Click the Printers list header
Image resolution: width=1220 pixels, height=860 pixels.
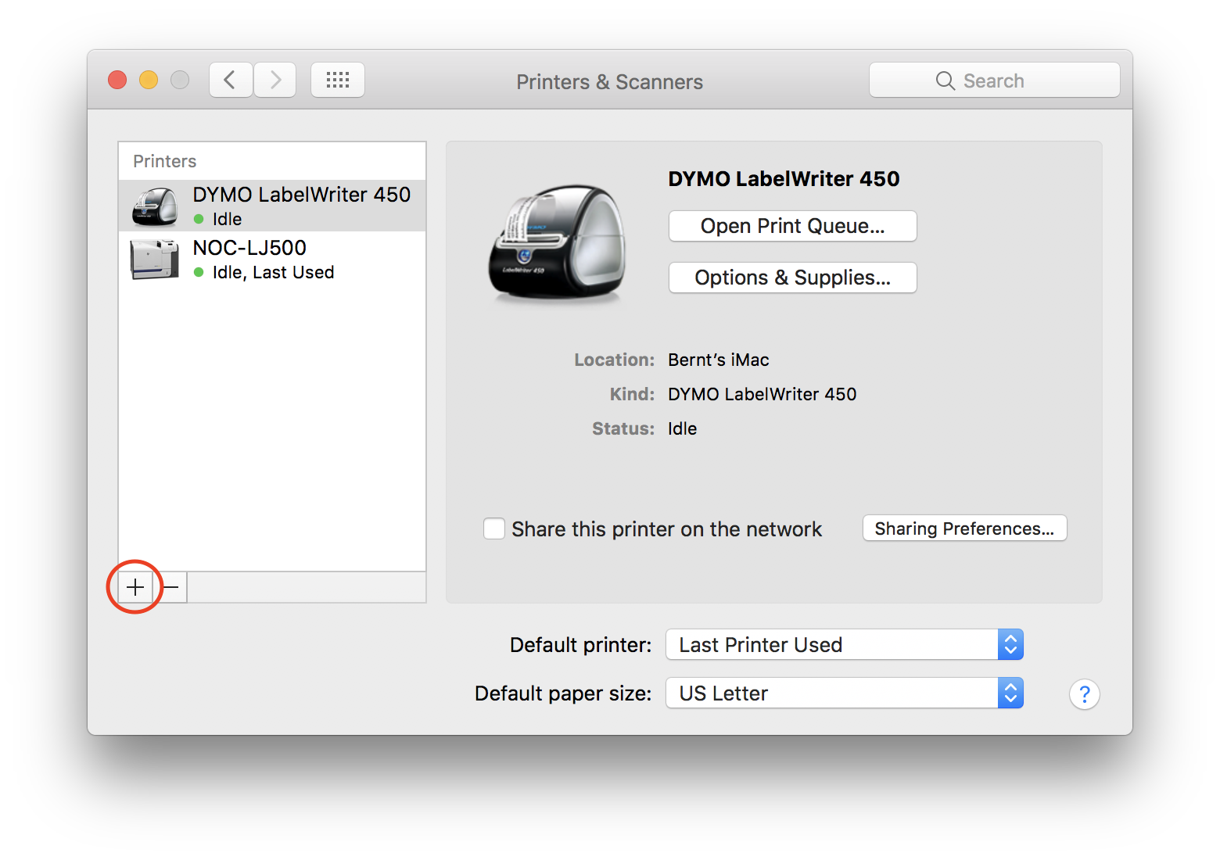pos(165,161)
